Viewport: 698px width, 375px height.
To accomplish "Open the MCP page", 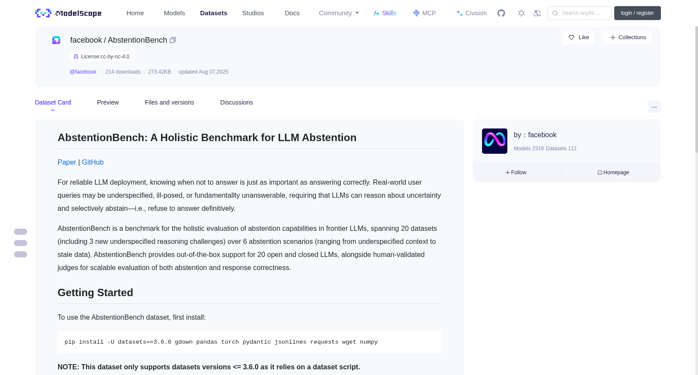I will coord(424,13).
